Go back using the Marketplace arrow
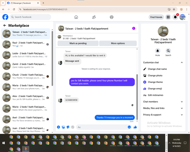Image resolution: width=190 pixels, height=152 pixels. (x=5, y=25)
